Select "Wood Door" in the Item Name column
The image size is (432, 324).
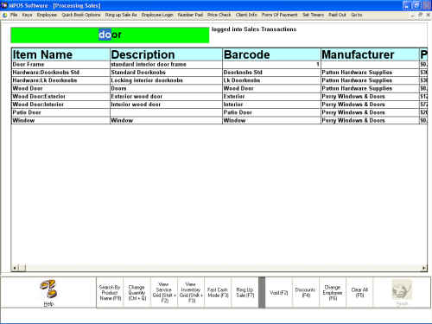click(x=60, y=88)
